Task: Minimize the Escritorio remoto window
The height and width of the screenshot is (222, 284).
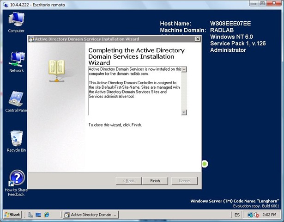Action: pyautogui.click(x=253, y=4)
